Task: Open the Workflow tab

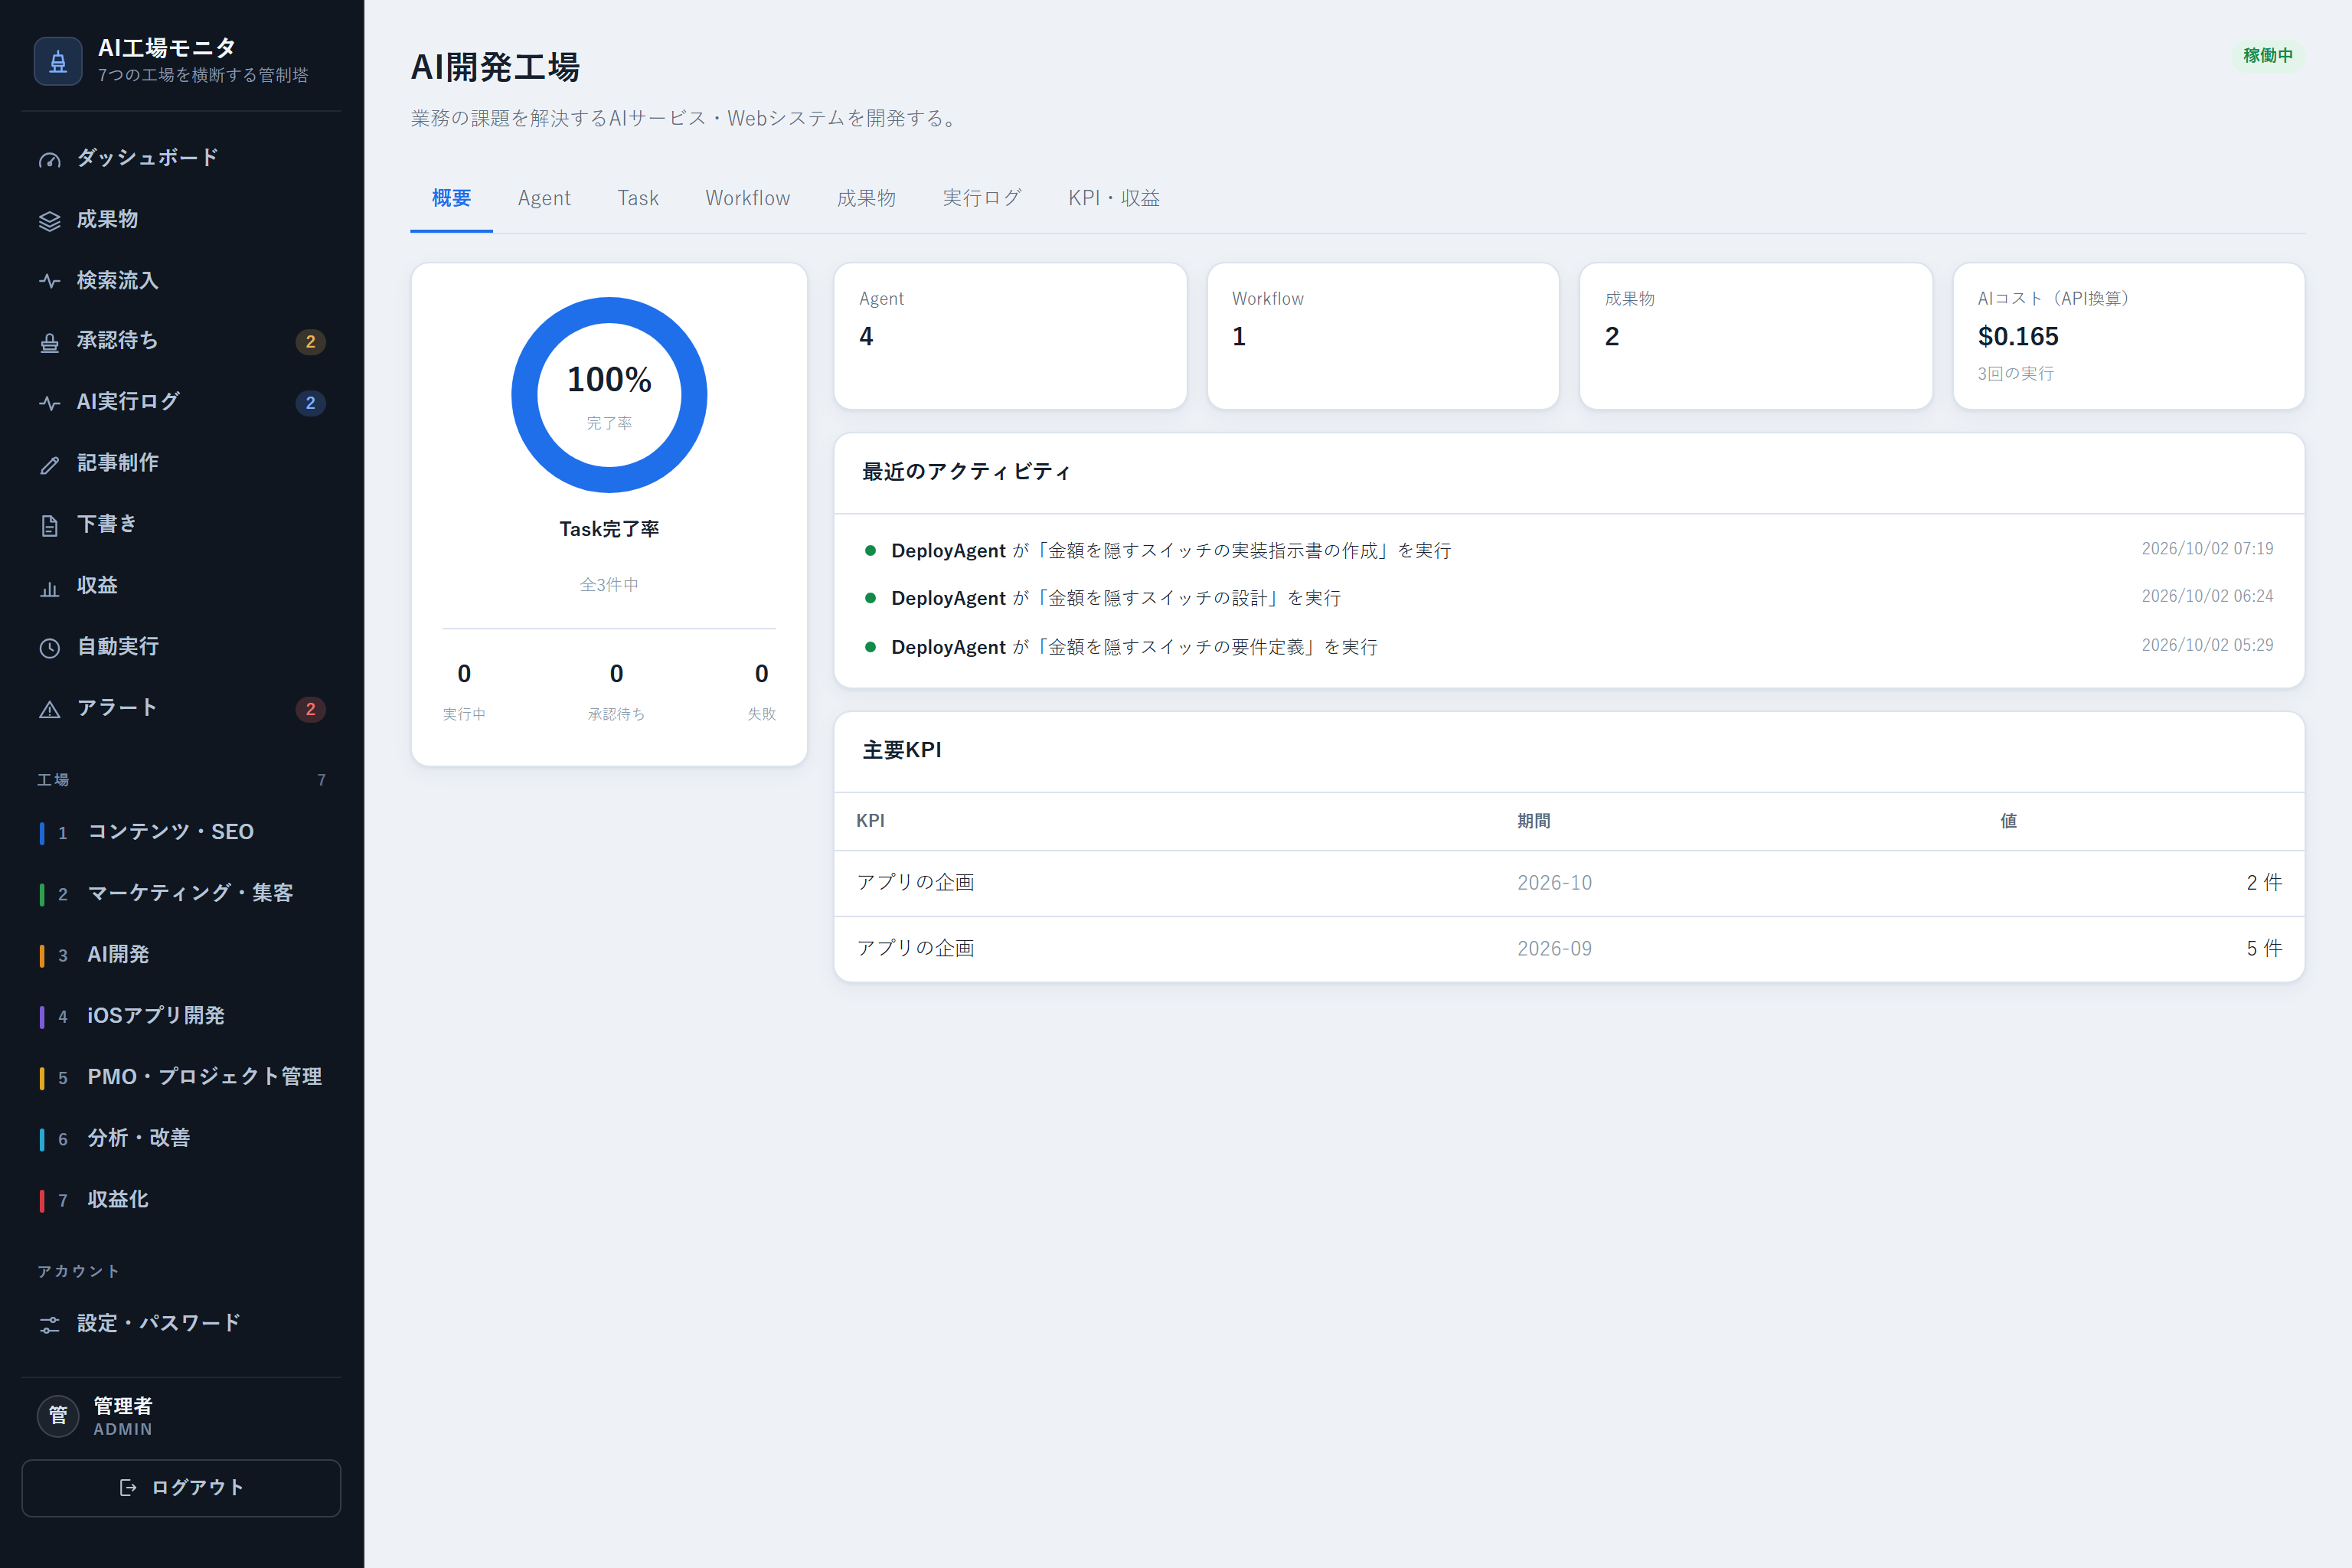Action: tap(748, 198)
